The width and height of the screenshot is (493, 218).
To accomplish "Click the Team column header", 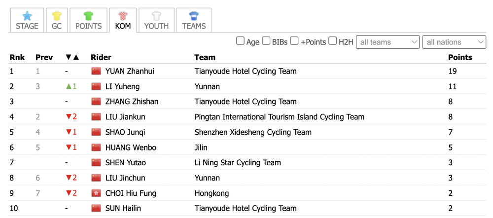I will pyautogui.click(x=205, y=57).
